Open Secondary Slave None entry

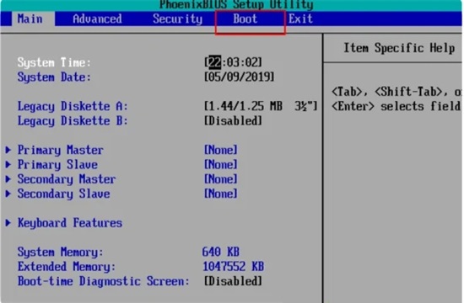coord(221,194)
